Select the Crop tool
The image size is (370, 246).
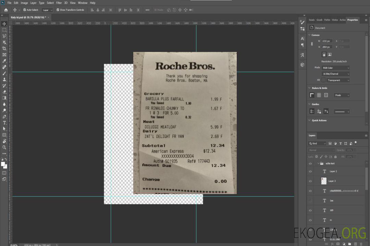[x=4, y=49]
